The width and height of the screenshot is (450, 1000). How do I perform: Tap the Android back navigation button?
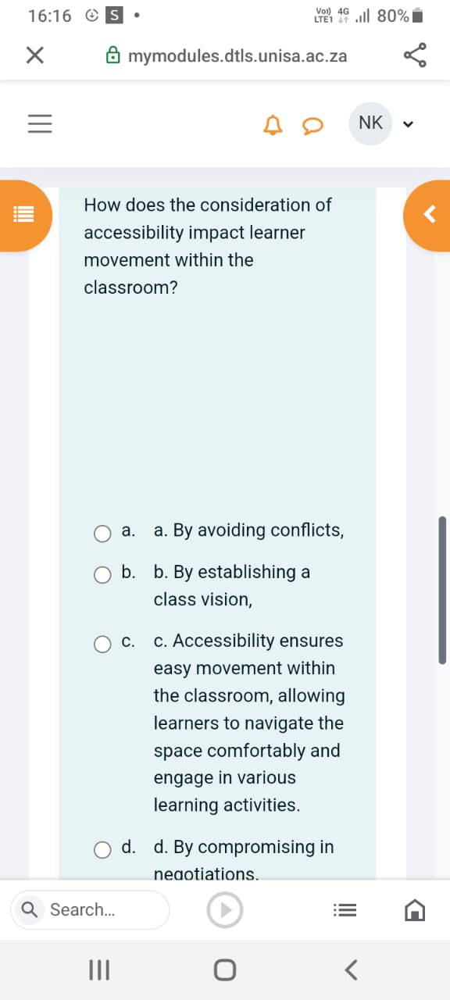[350, 970]
